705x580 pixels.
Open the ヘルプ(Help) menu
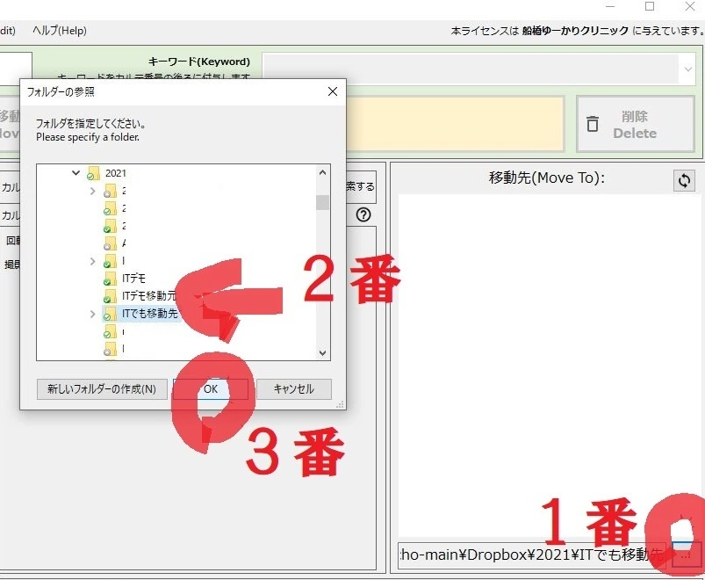pos(60,31)
